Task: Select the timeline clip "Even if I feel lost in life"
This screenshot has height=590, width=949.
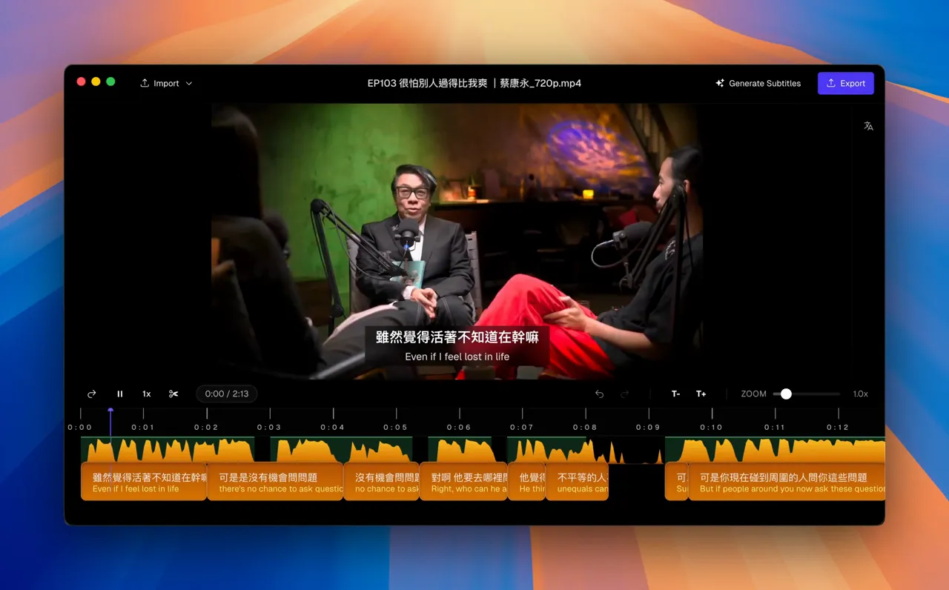Action: pyautogui.click(x=144, y=482)
